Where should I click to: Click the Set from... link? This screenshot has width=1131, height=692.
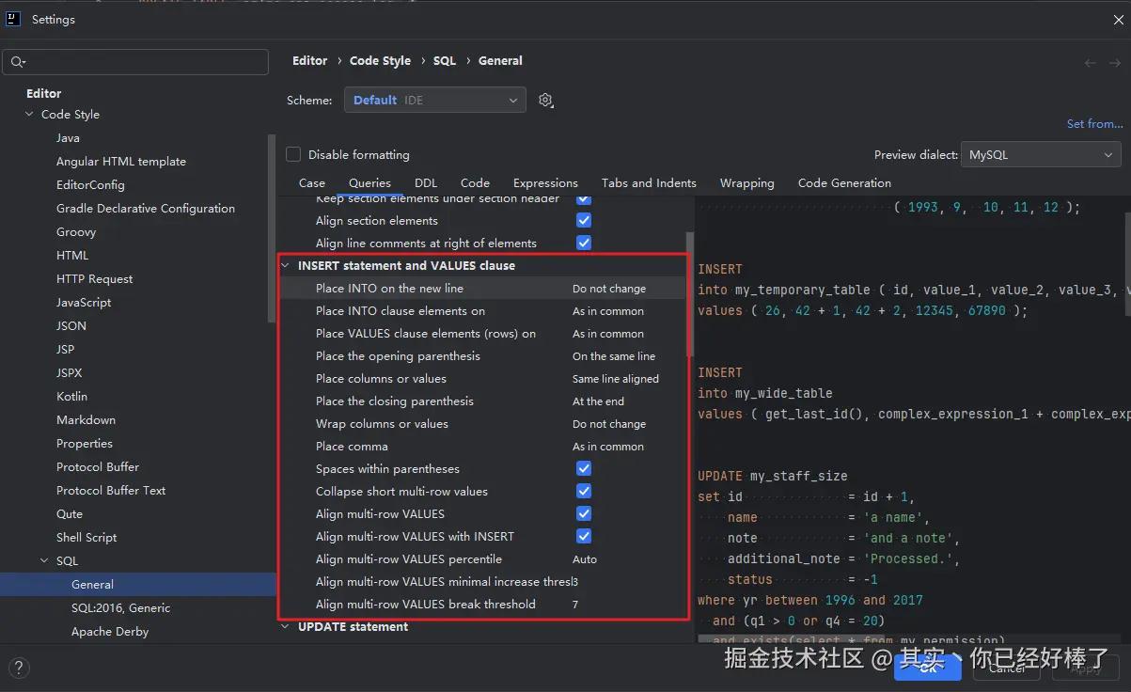(1094, 124)
